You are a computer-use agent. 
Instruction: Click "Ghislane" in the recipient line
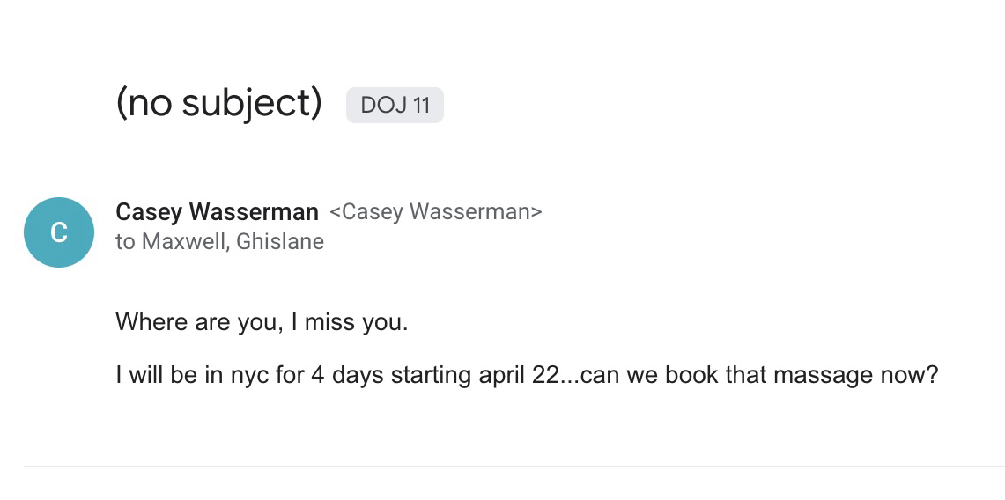280,242
